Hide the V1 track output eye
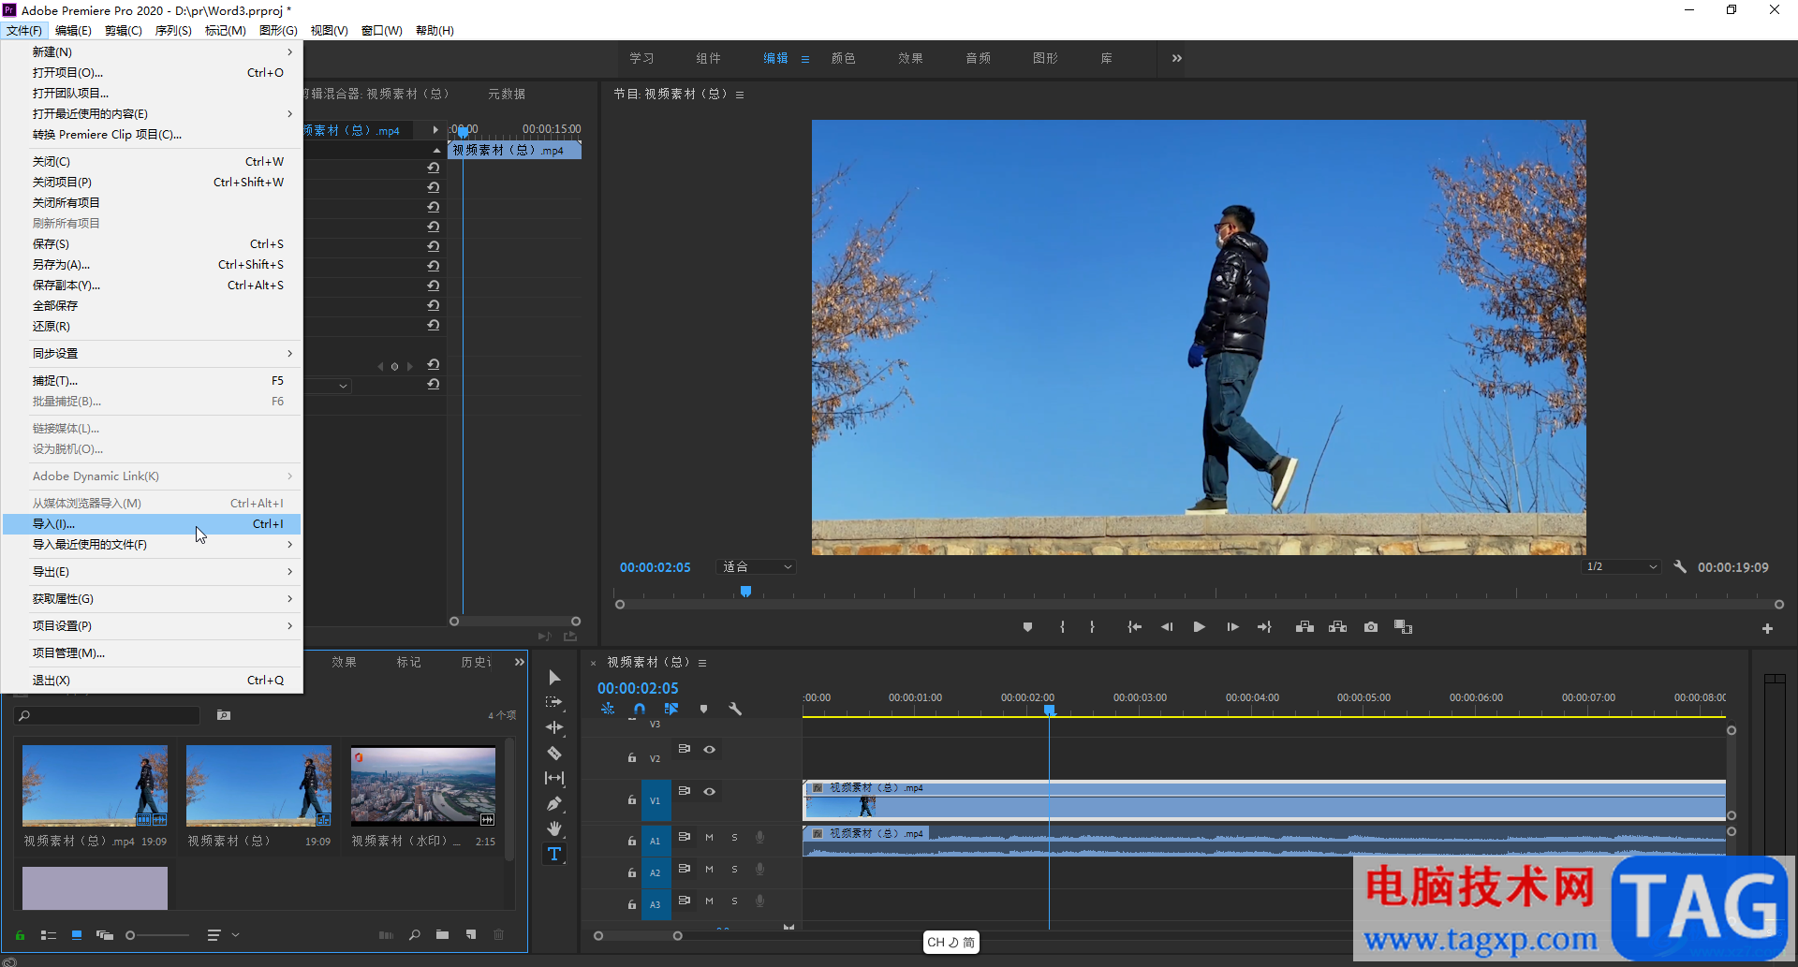 (x=710, y=791)
